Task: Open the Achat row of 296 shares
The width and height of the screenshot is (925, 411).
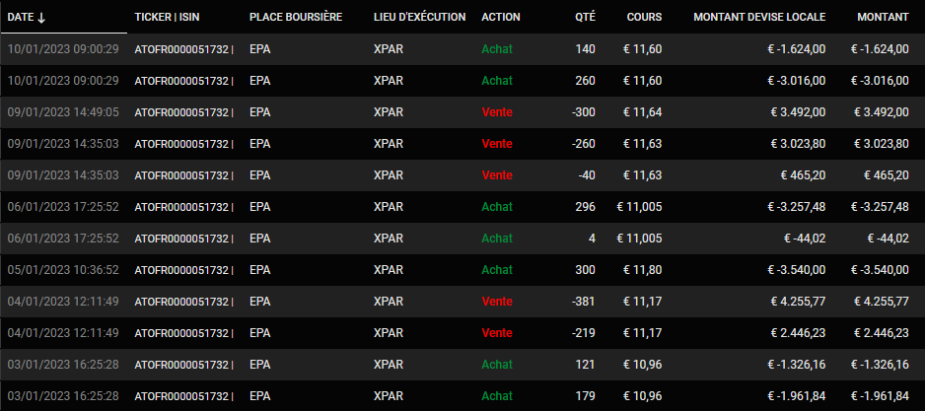Action: (x=462, y=207)
